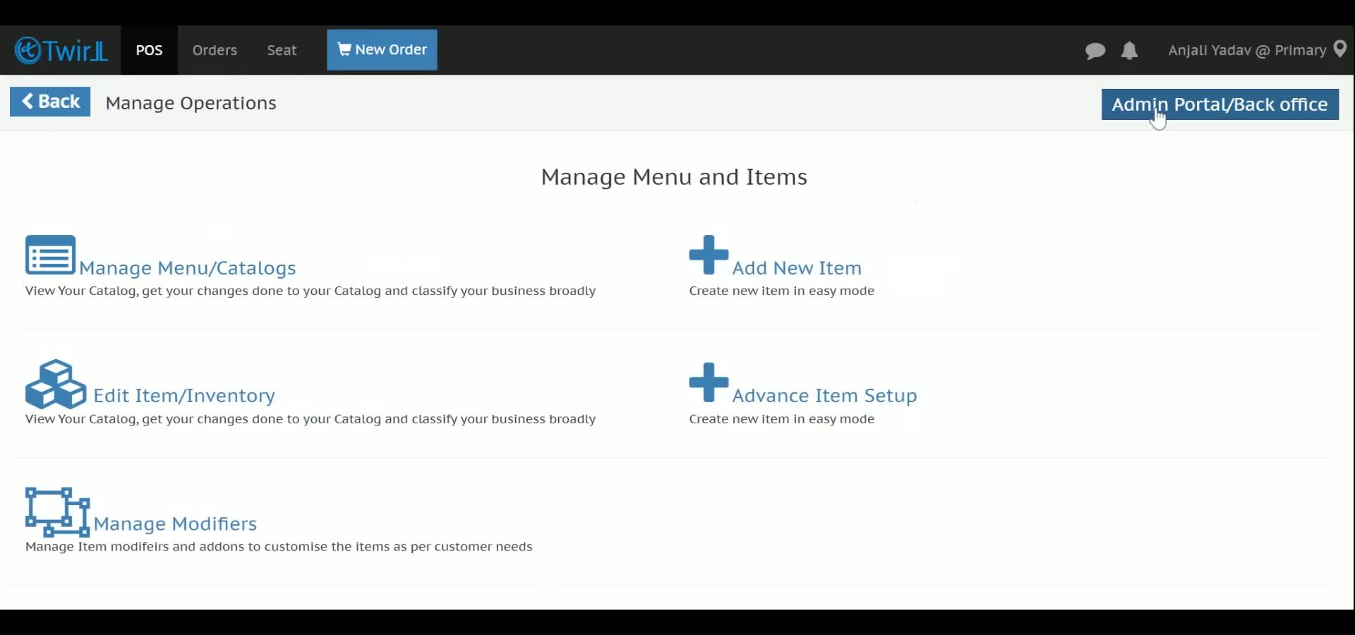This screenshot has width=1355, height=635.
Task: Click description under Edit Item/Inventory
Action: click(x=311, y=419)
